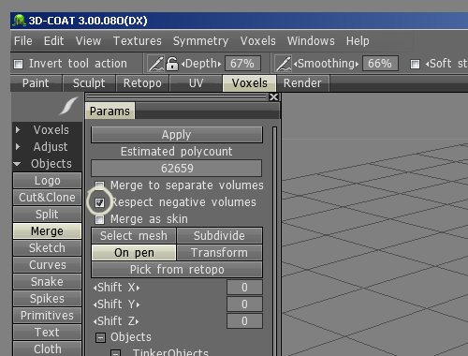Viewport: 468px width, 356px height.
Task: Collapse the Objects tree node in Params
Action: [100, 337]
